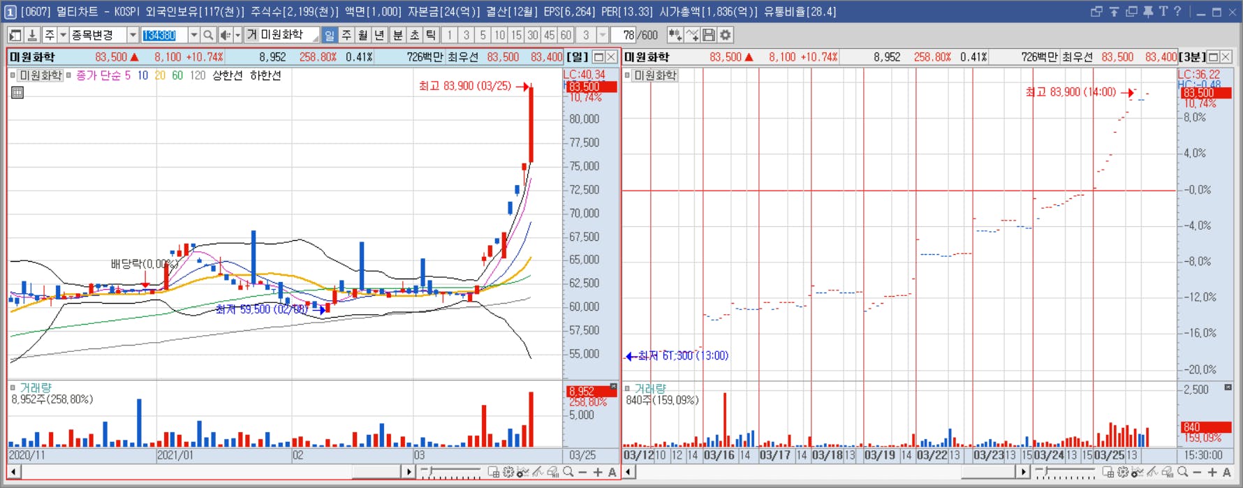Click the 거래량 volume indicator label on right chart
This screenshot has width=1243, height=488.
click(650, 388)
